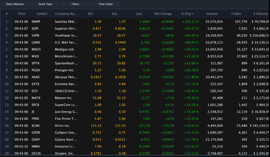Select PGEN symbol in row 8
The height and width of the screenshot is (157, 270).
coord(36,70)
